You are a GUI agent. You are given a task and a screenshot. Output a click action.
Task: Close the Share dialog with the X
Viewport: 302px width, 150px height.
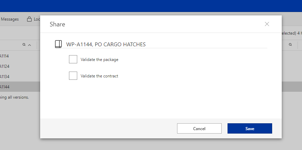click(x=267, y=24)
